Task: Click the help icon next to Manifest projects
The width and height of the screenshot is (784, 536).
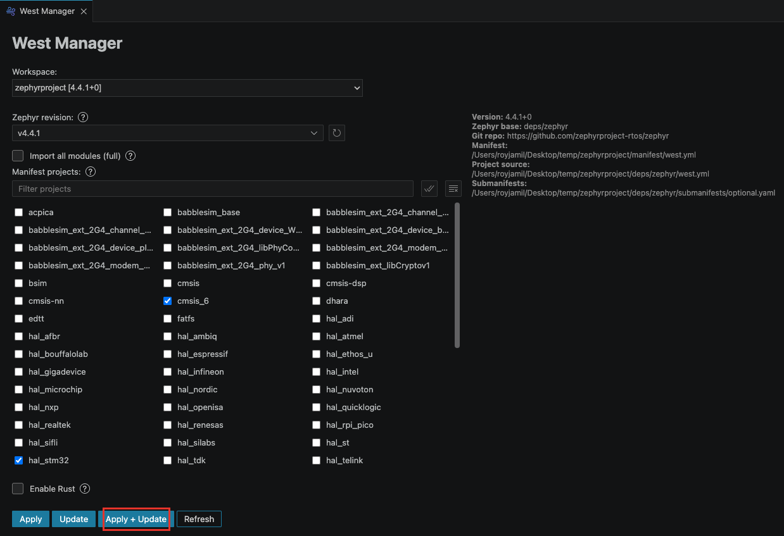Action: point(91,171)
